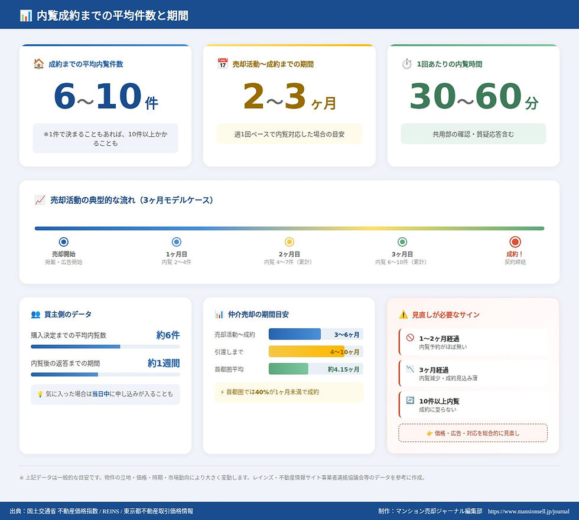Click the house icon beside 成約までの平均内覧件数
The height and width of the screenshot is (520, 579).
(38, 64)
